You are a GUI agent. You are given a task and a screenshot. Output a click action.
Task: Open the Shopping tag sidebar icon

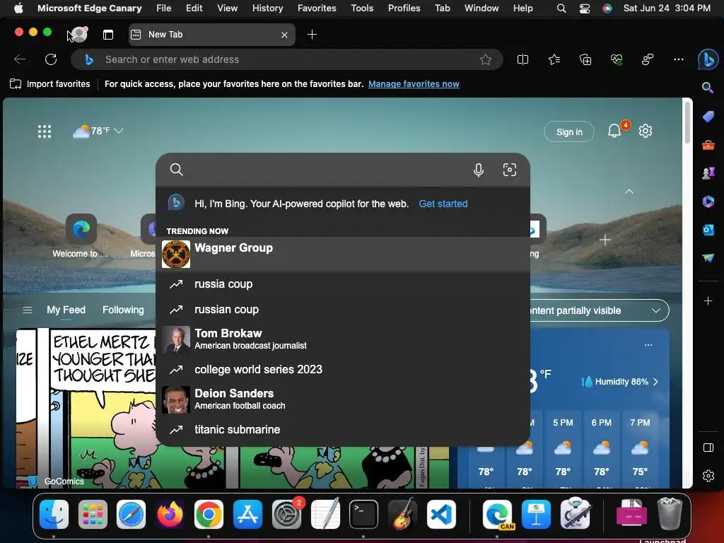point(708,117)
